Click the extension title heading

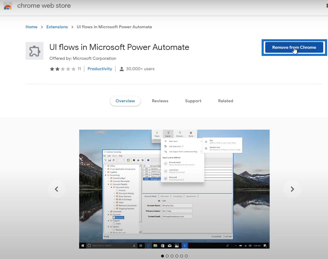(x=119, y=47)
